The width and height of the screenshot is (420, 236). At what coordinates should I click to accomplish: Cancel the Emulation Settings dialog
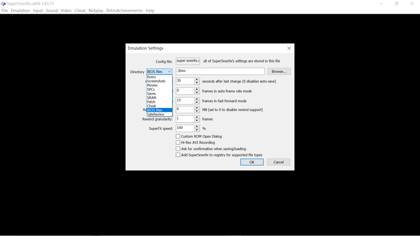pyautogui.click(x=278, y=162)
